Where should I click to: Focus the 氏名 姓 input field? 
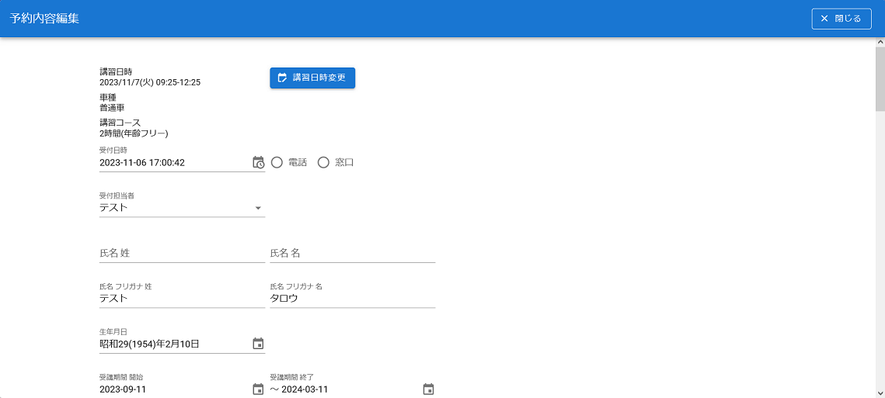click(x=182, y=253)
